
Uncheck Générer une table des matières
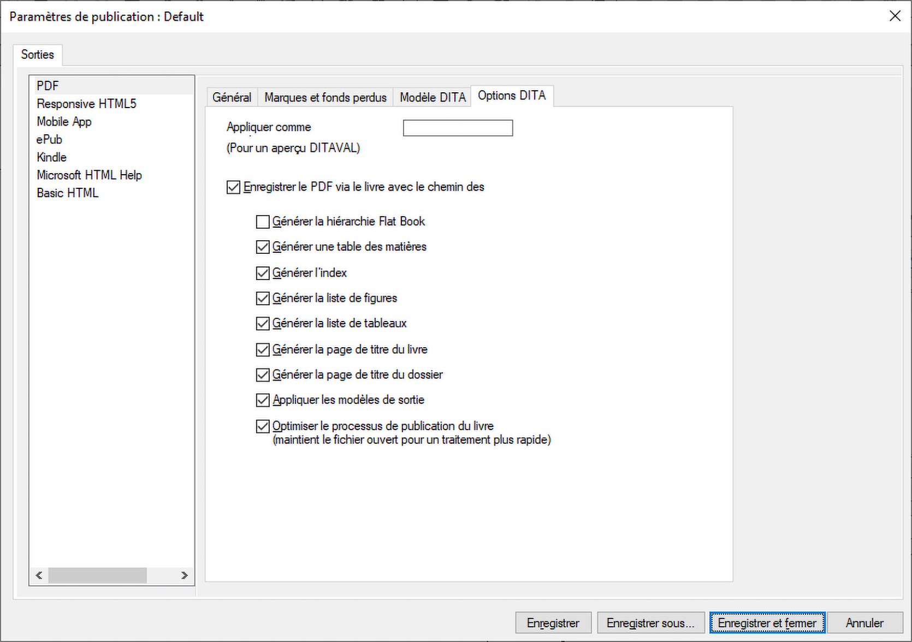tap(263, 247)
